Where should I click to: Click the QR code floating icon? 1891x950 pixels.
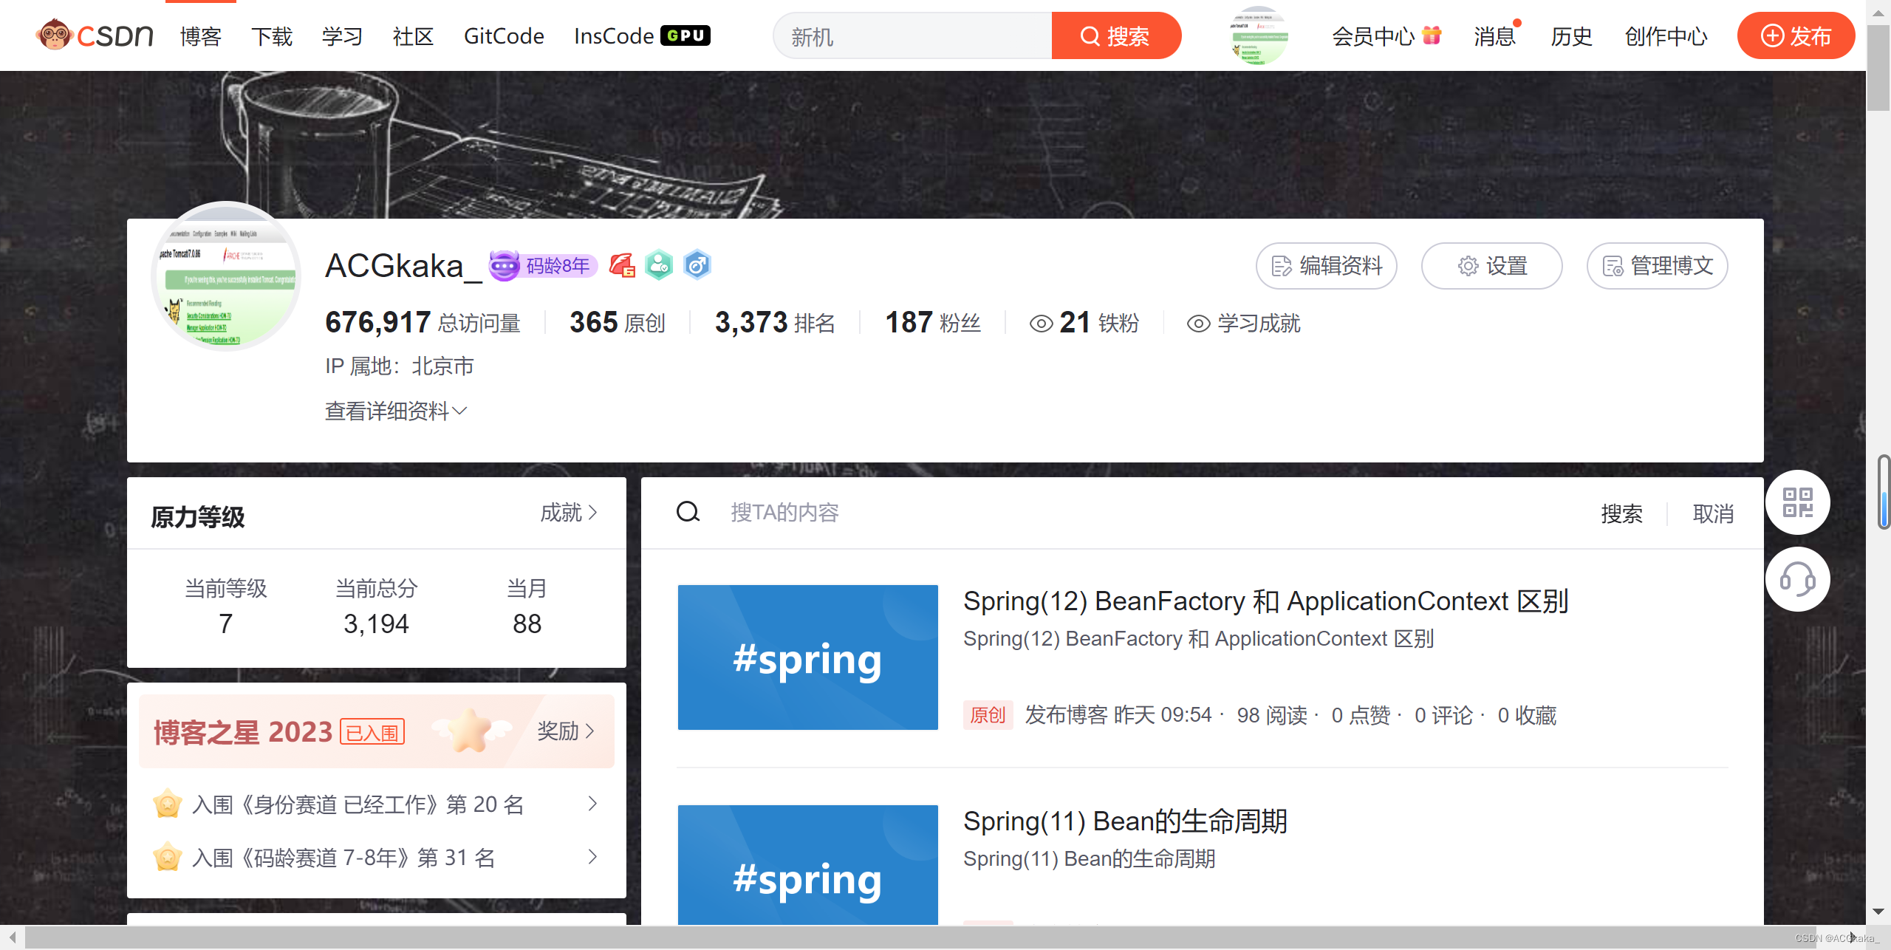point(1797,502)
